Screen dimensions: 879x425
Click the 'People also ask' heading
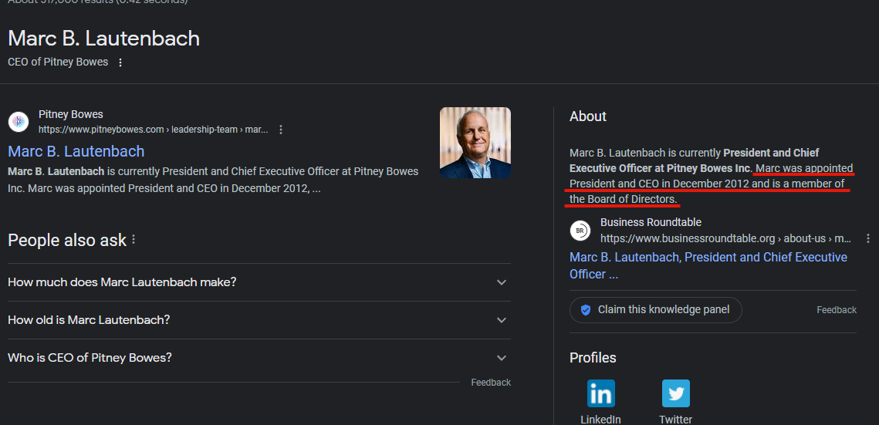(x=67, y=240)
